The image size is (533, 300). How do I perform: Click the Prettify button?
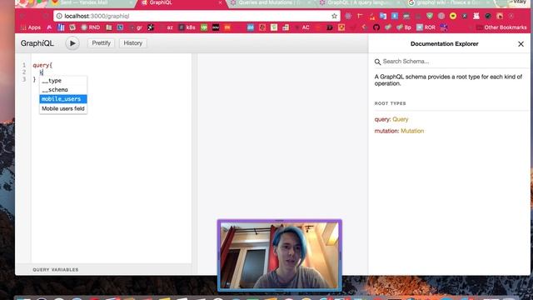(x=101, y=43)
